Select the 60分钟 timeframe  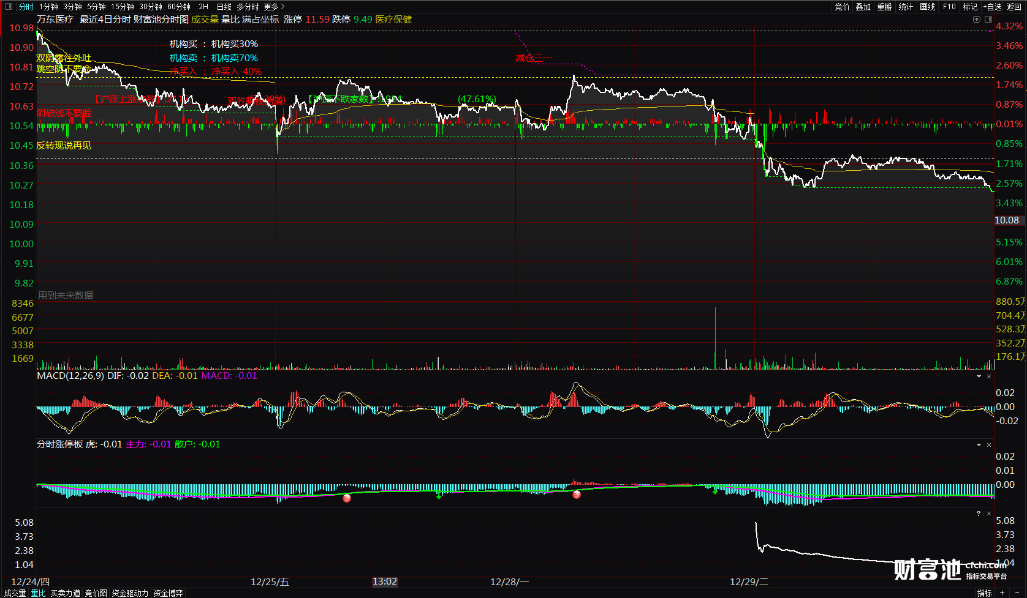[178, 7]
